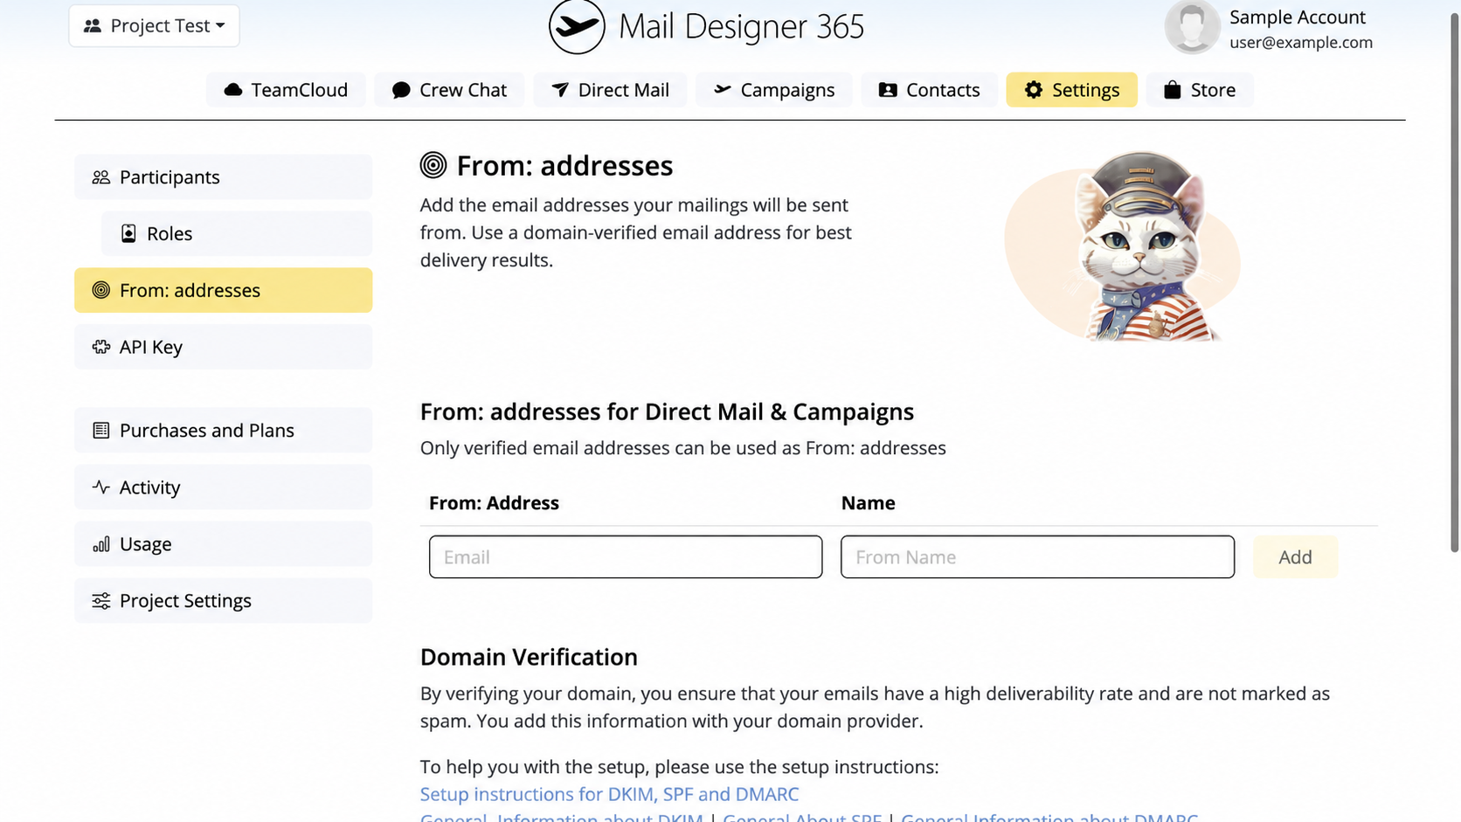Screen dimensions: 1461x822
Task: Click the Campaigns plane icon
Action: click(x=722, y=89)
